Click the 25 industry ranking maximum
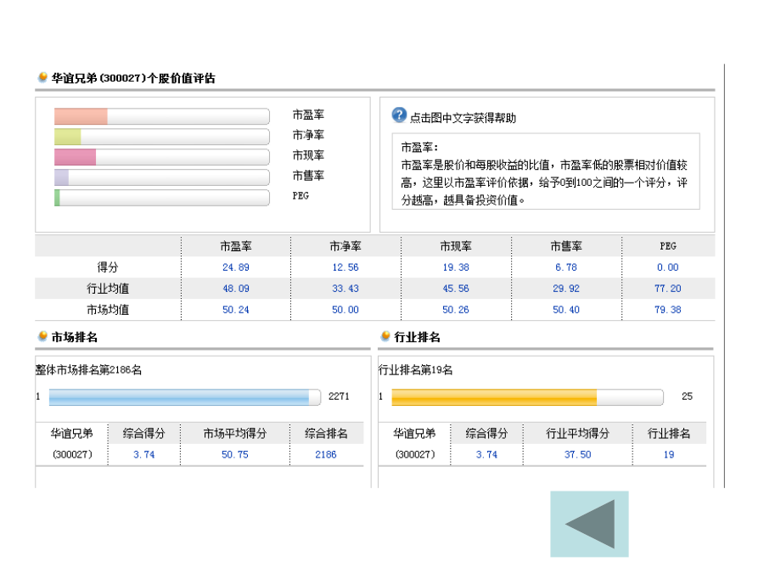The height and width of the screenshot is (573, 764). pyautogui.click(x=687, y=396)
